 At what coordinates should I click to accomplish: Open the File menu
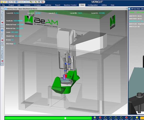tap(3, 5)
